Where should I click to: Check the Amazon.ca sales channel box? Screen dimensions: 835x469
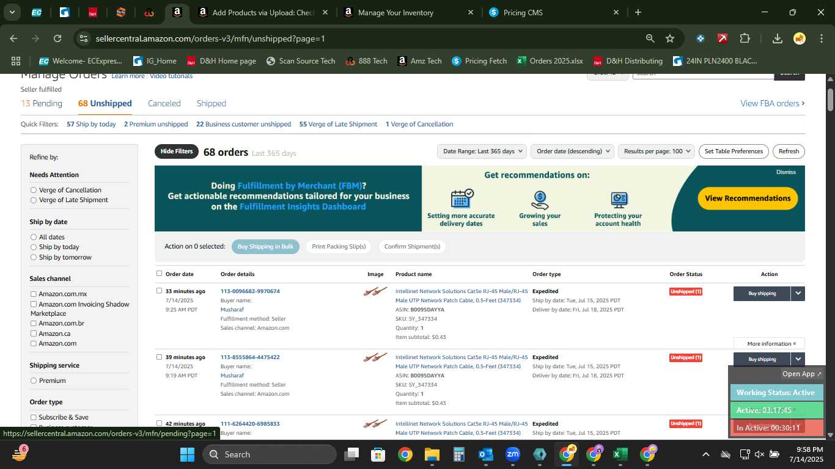tap(34, 333)
